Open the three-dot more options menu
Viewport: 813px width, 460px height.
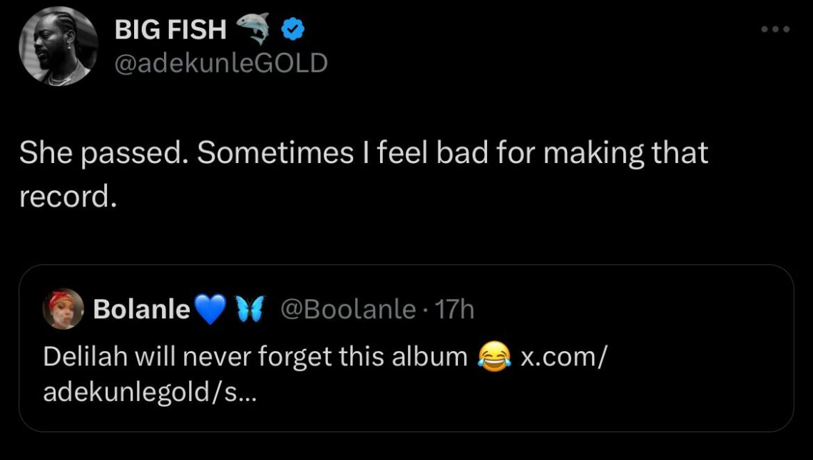tap(775, 29)
